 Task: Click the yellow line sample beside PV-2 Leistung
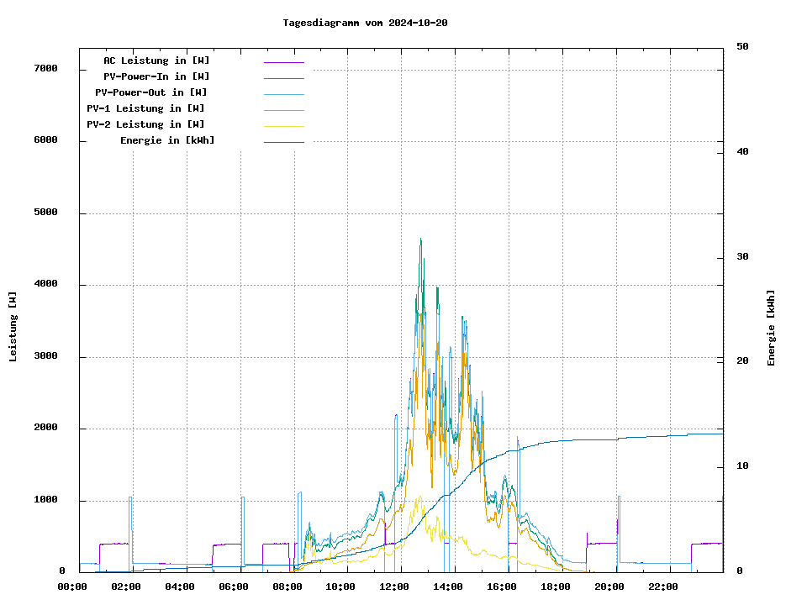[283, 126]
